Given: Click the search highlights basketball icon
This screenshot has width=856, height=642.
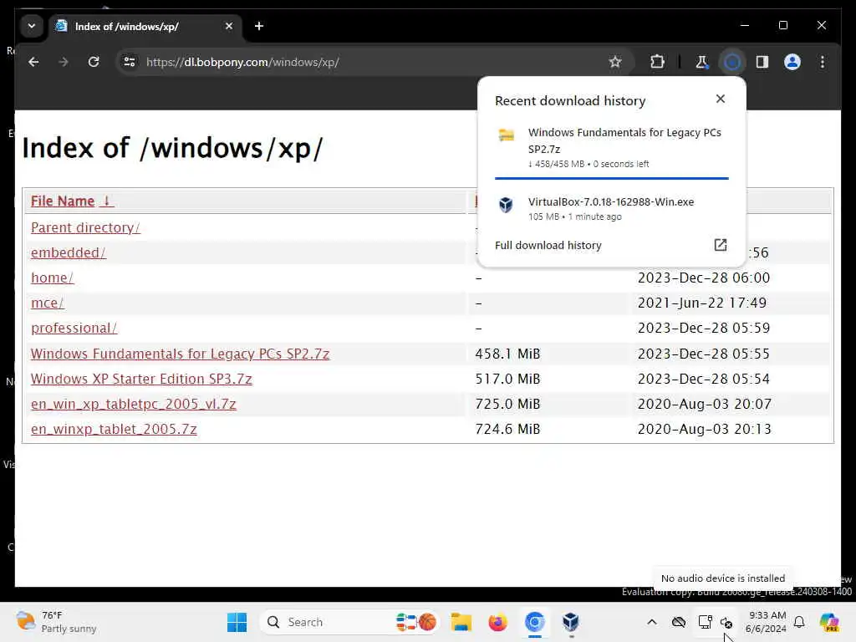Looking at the screenshot, I should [416, 622].
